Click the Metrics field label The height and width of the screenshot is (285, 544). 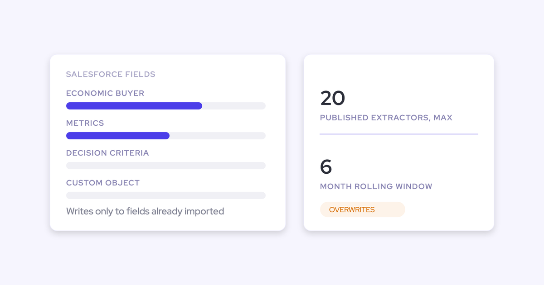click(x=85, y=123)
